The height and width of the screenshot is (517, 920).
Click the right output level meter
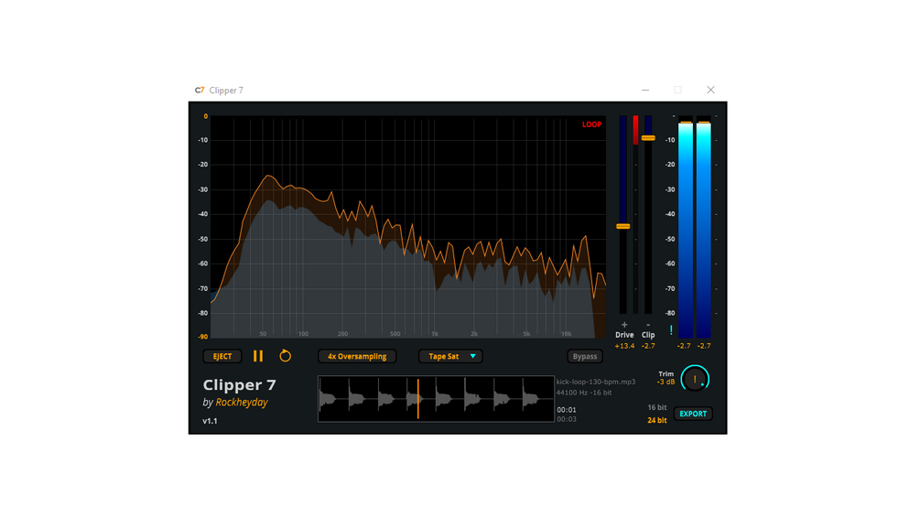(703, 227)
